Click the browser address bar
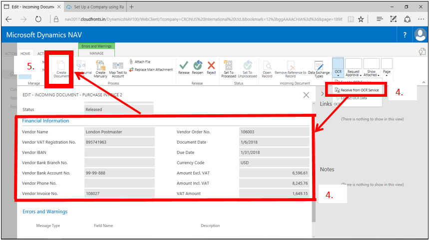 203,19
